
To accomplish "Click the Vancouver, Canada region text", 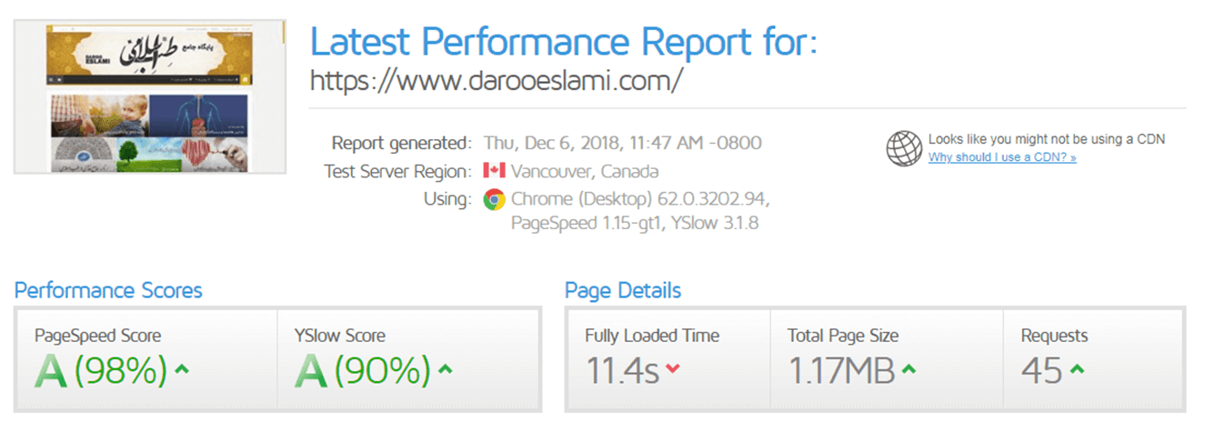I will 585,171.
